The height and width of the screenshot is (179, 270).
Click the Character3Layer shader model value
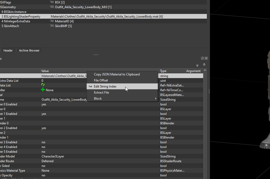53,156
